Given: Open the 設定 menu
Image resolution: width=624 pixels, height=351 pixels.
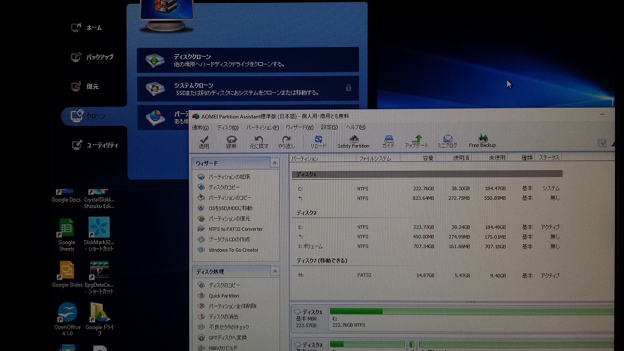Looking at the screenshot, I should tap(329, 127).
